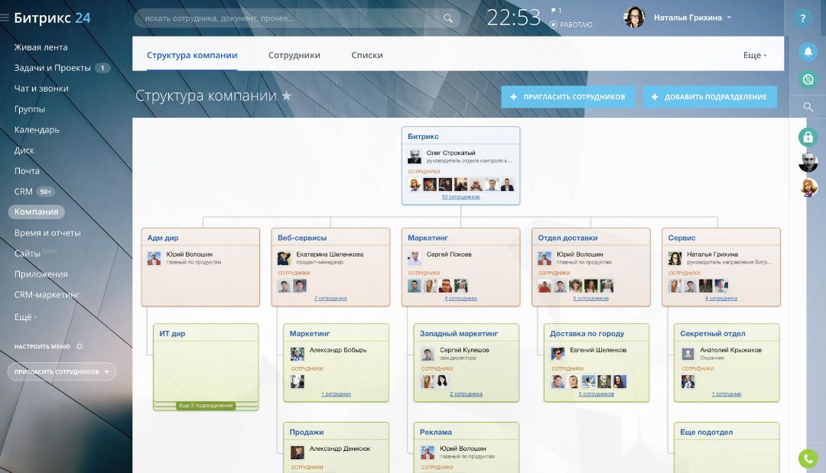This screenshot has height=473, width=826.
Task: Open Время и отчеты menu item
Action: [47, 232]
